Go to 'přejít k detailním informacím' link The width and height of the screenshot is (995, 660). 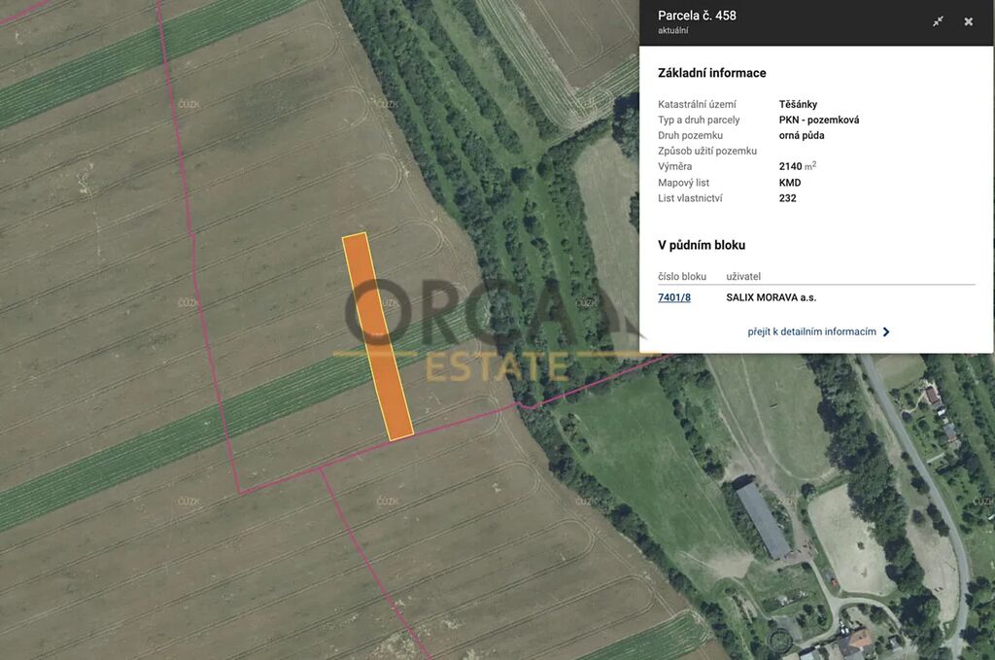811,331
